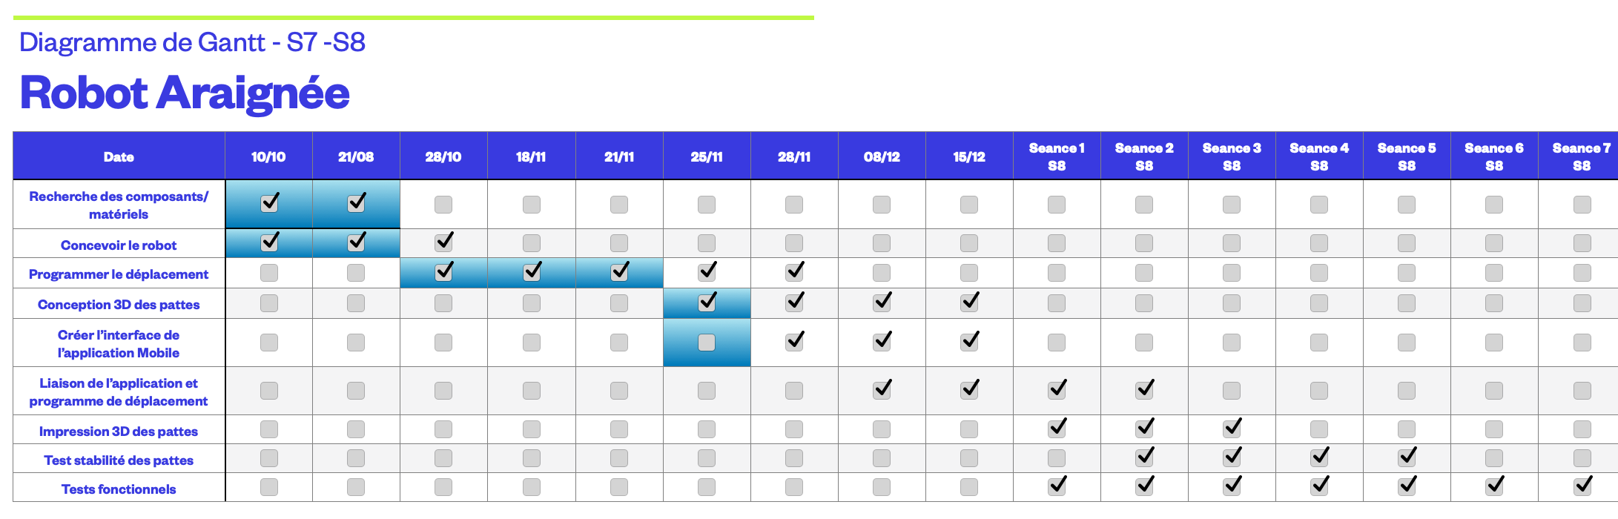Toggle 08/12 checkbox in Liaison de l'application row

click(x=882, y=390)
